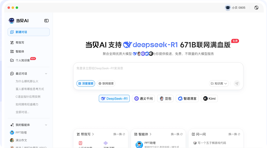267x148 pixels.
Task: Select the 通义千问 model
Action: pos(143,98)
